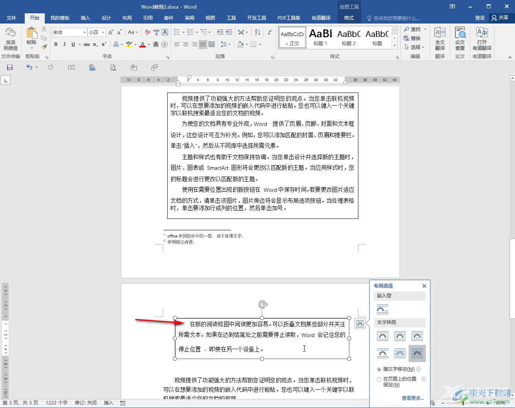The height and width of the screenshot is (408, 515).
Task: Open the 选择 Select dropdown
Action: [415, 47]
